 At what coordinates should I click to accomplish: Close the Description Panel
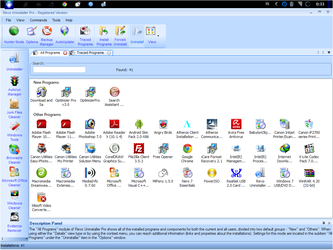tap(329, 223)
